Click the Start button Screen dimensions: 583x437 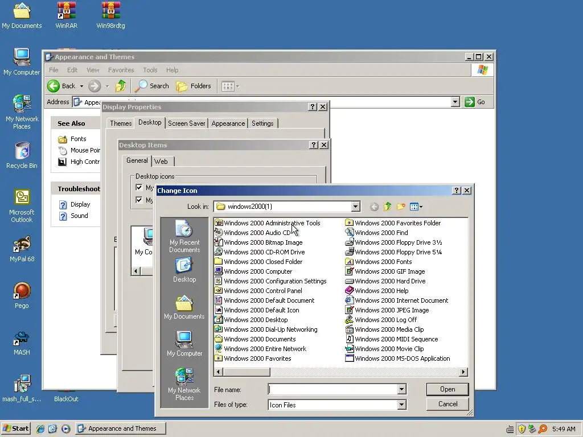tap(15, 428)
